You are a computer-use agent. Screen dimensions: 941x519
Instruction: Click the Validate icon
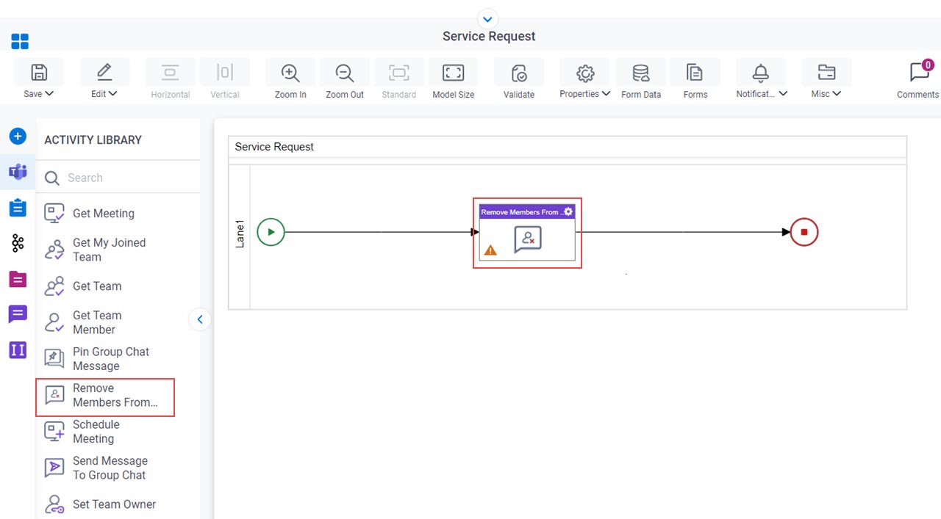click(519, 73)
